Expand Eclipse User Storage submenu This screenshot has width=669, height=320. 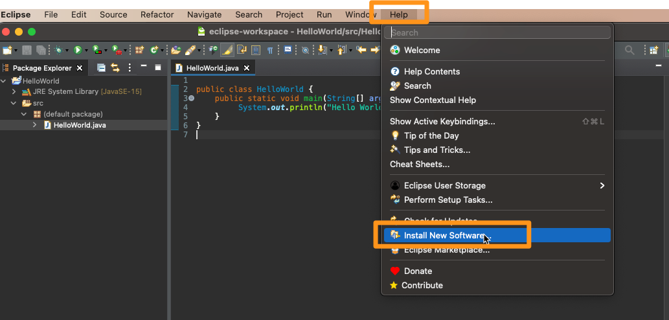click(x=497, y=185)
